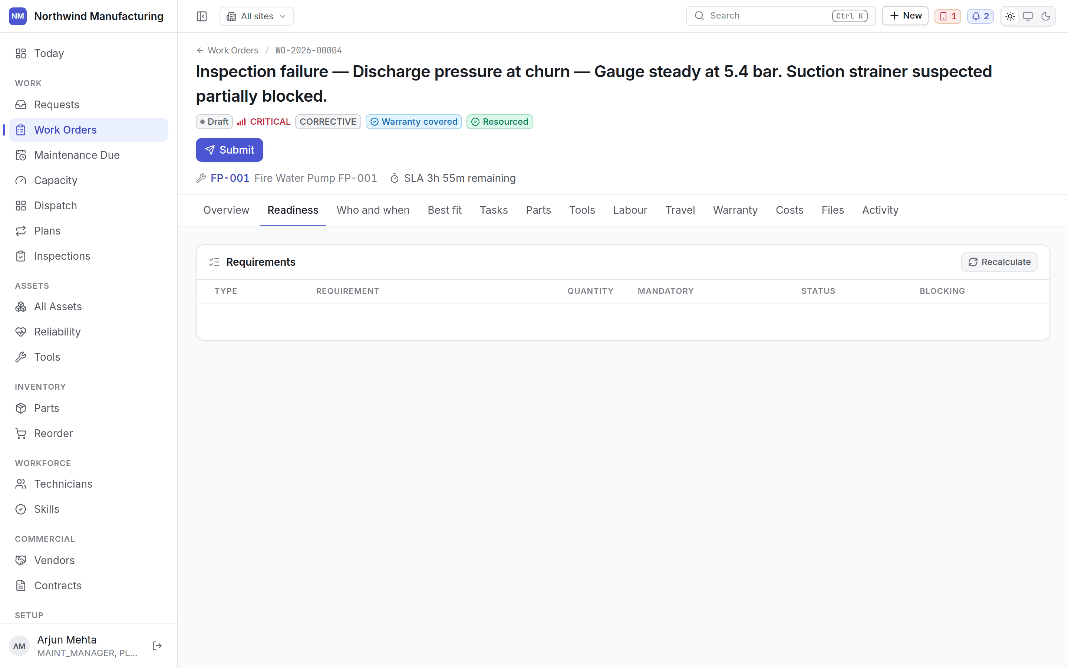Click the QUANTITY column header
Screen dimensions: 1068x668
(590, 291)
